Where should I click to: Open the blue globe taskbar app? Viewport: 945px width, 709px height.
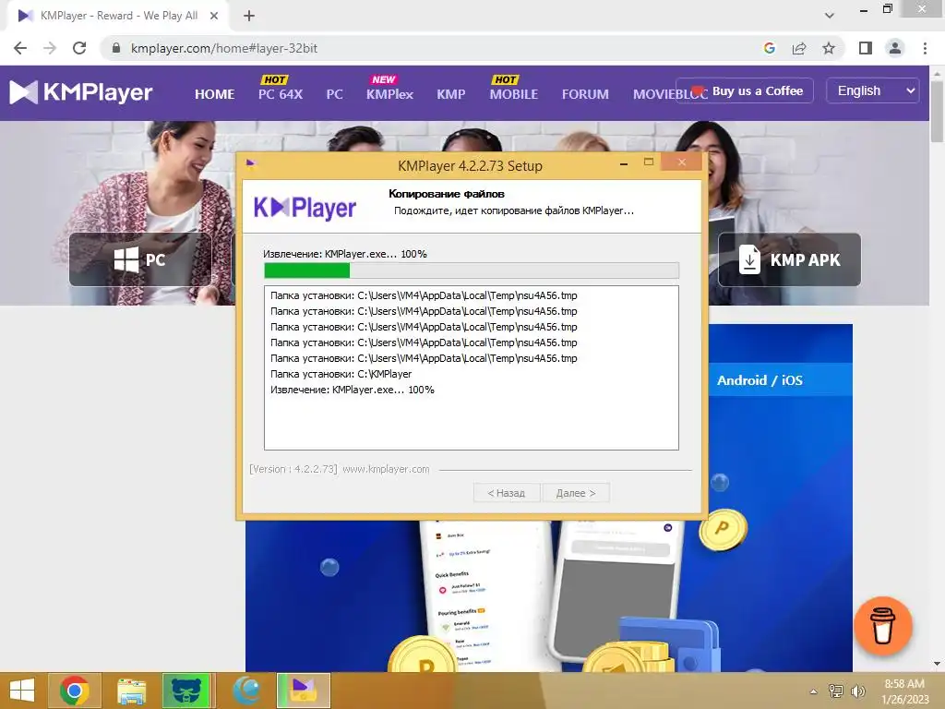pos(247,691)
